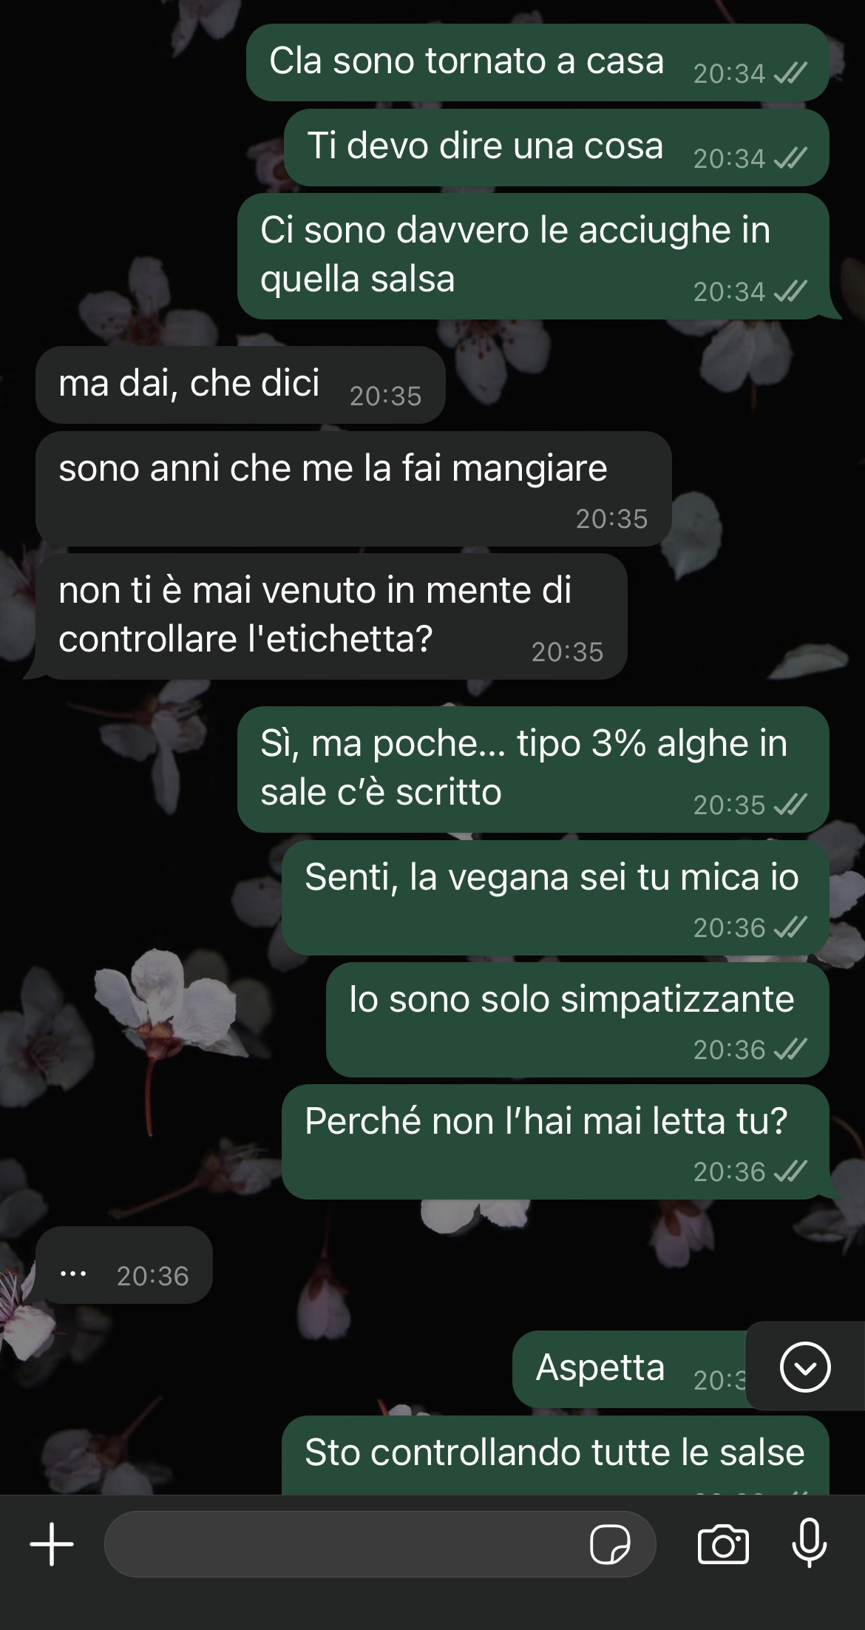
Task: Tap "Senti, la vegana sei tu mica io"
Action: (x=555, y=897)
